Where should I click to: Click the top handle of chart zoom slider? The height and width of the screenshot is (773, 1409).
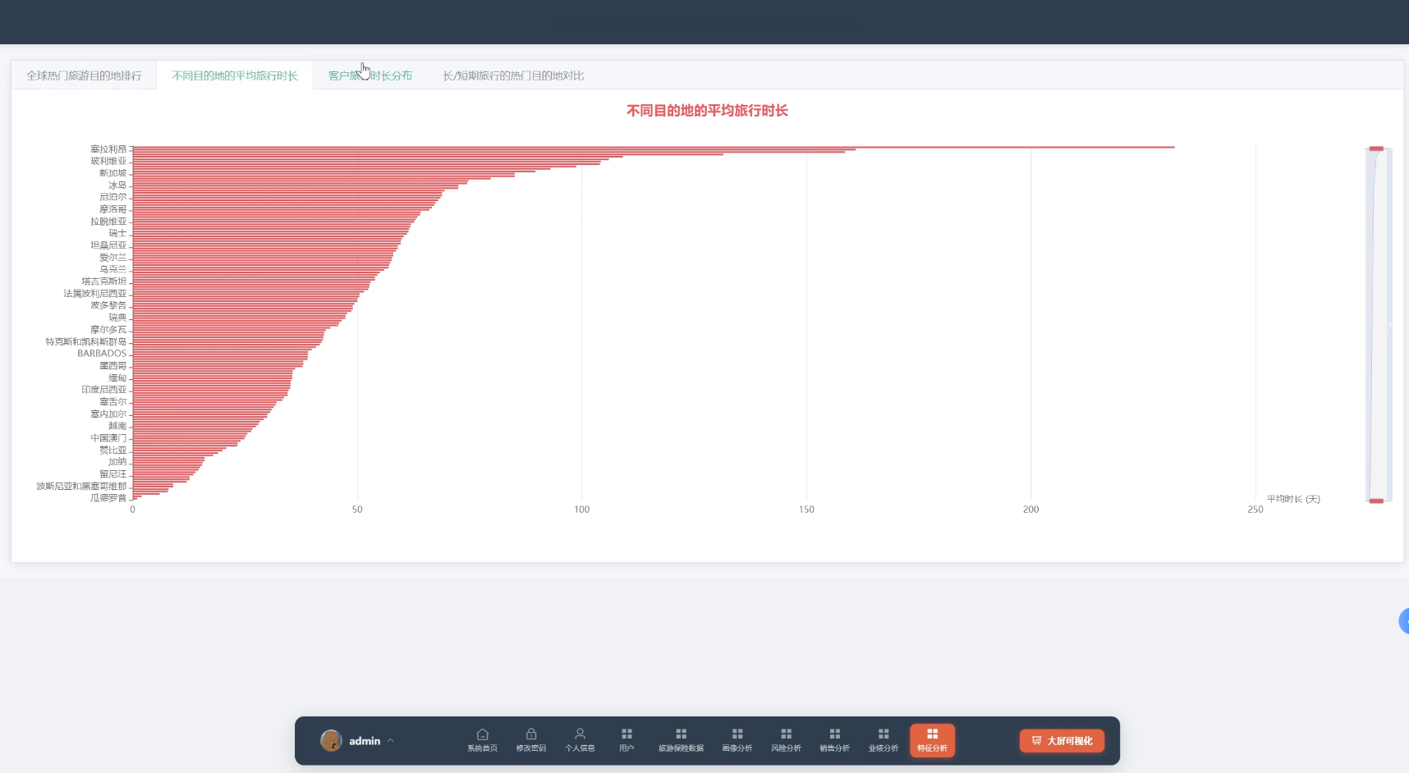pos(1376,149)
